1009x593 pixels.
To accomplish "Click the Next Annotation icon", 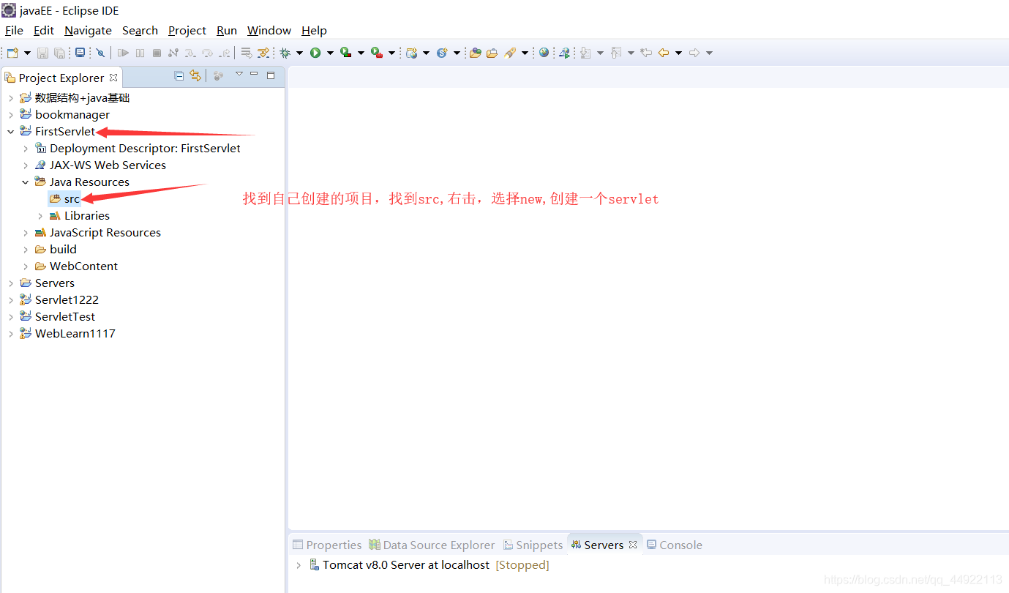I will pos(585,53).
